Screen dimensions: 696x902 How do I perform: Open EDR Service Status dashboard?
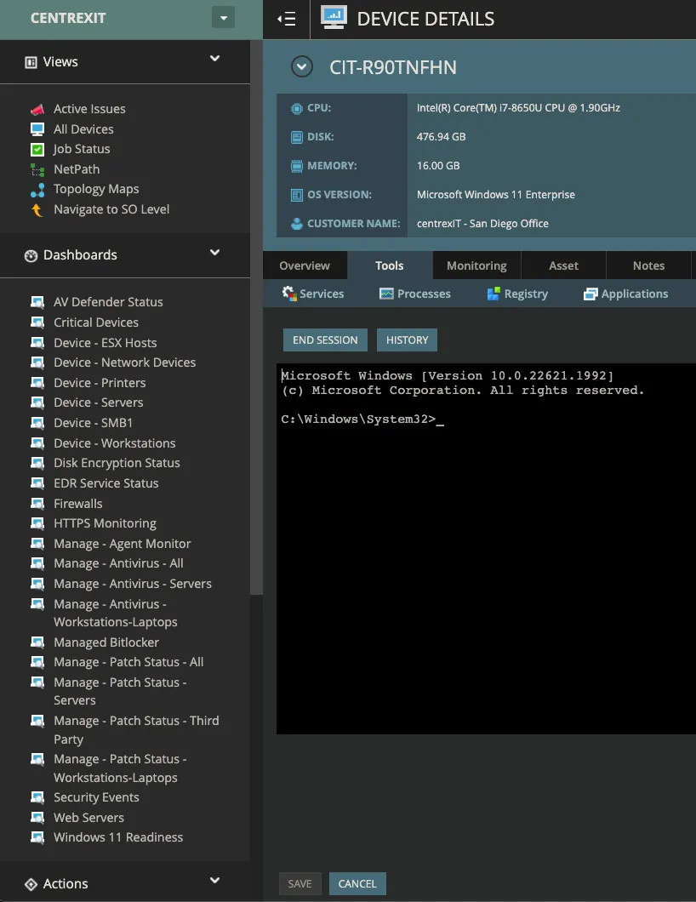click(x=106, y=483)
